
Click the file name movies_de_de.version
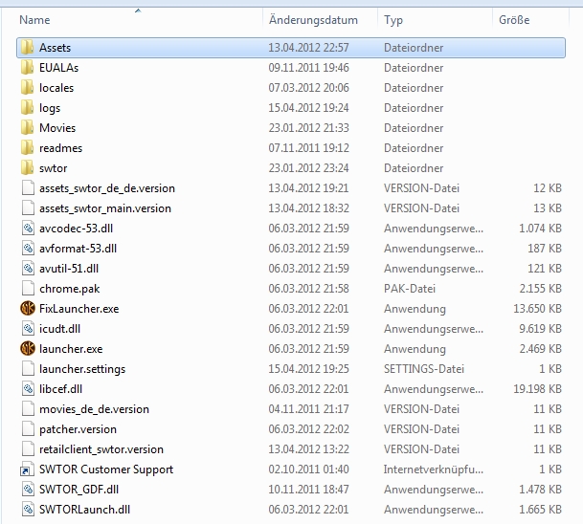(94, 409)
